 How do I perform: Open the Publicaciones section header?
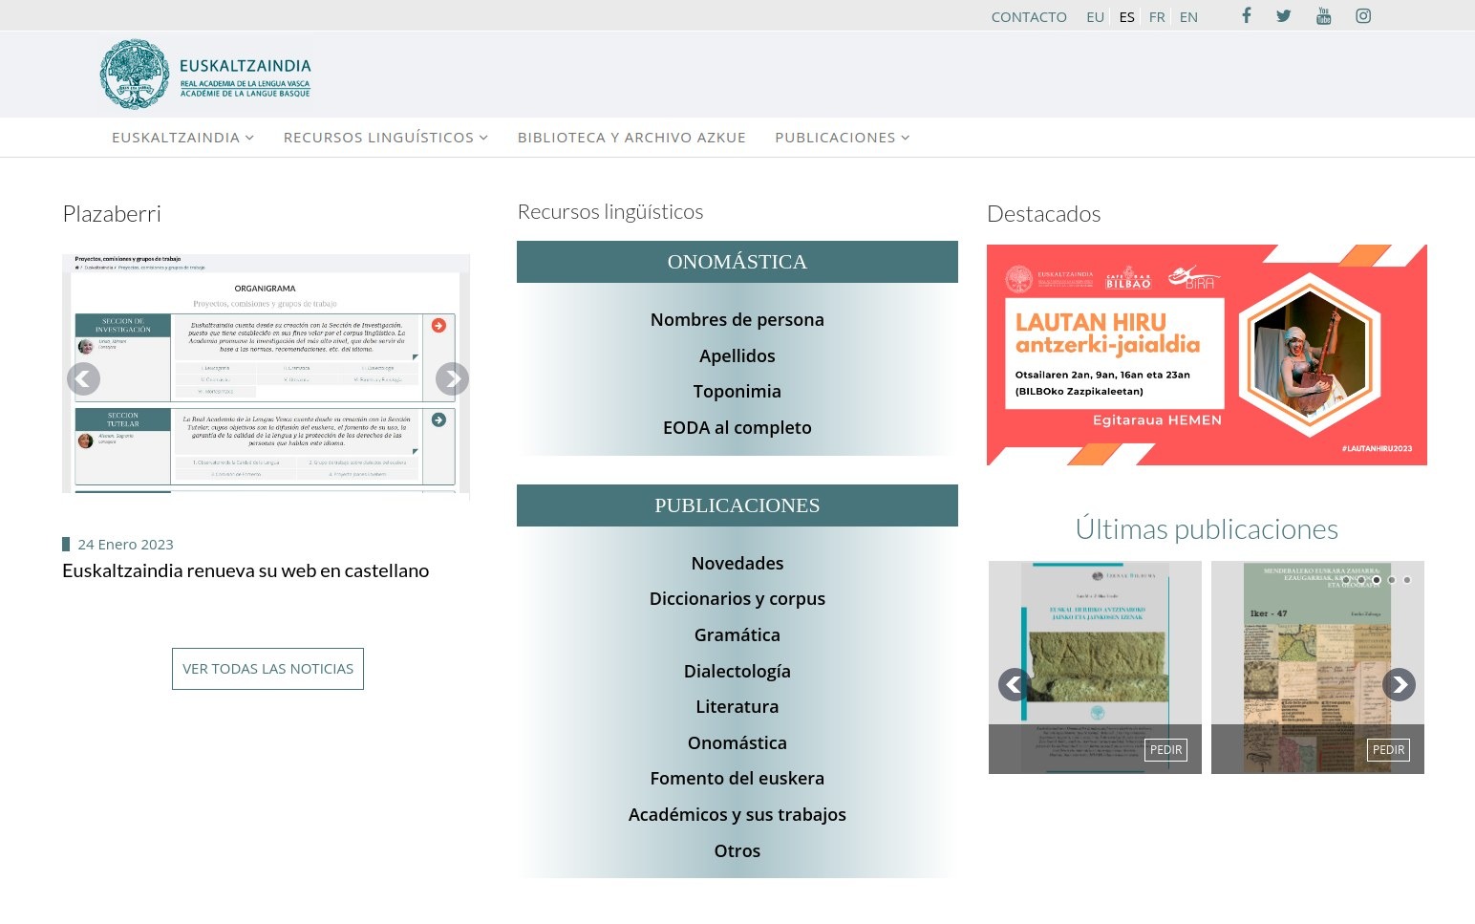click(x=737, y=505)
